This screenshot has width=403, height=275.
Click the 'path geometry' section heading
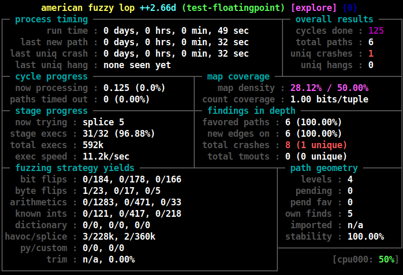(324, 168)
